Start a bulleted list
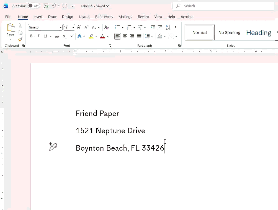278x210 pixels. click(117, 27)
